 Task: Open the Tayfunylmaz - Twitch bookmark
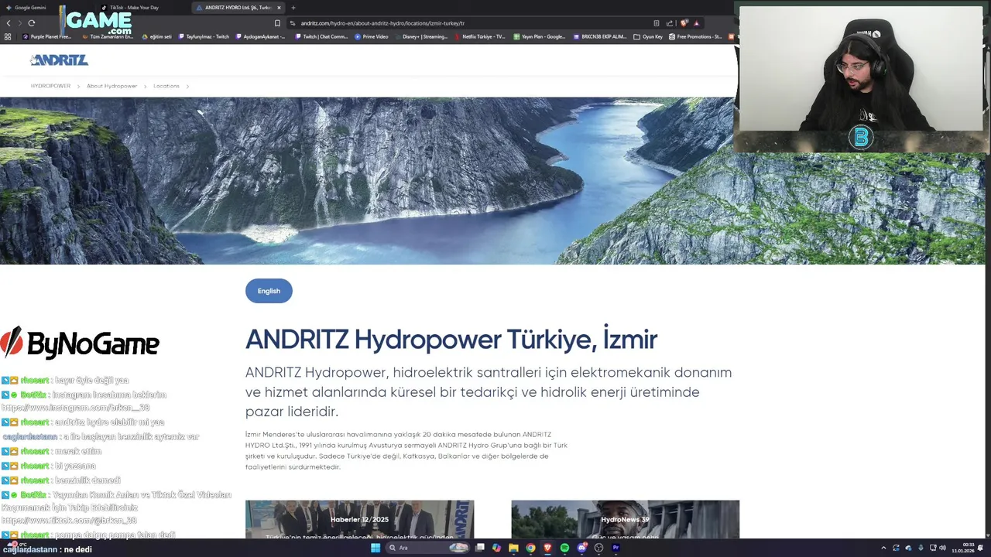[x=204, y=36]
